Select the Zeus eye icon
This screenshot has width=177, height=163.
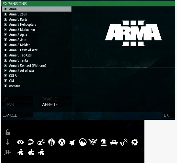pyautogui.click(x=20, y=142)
